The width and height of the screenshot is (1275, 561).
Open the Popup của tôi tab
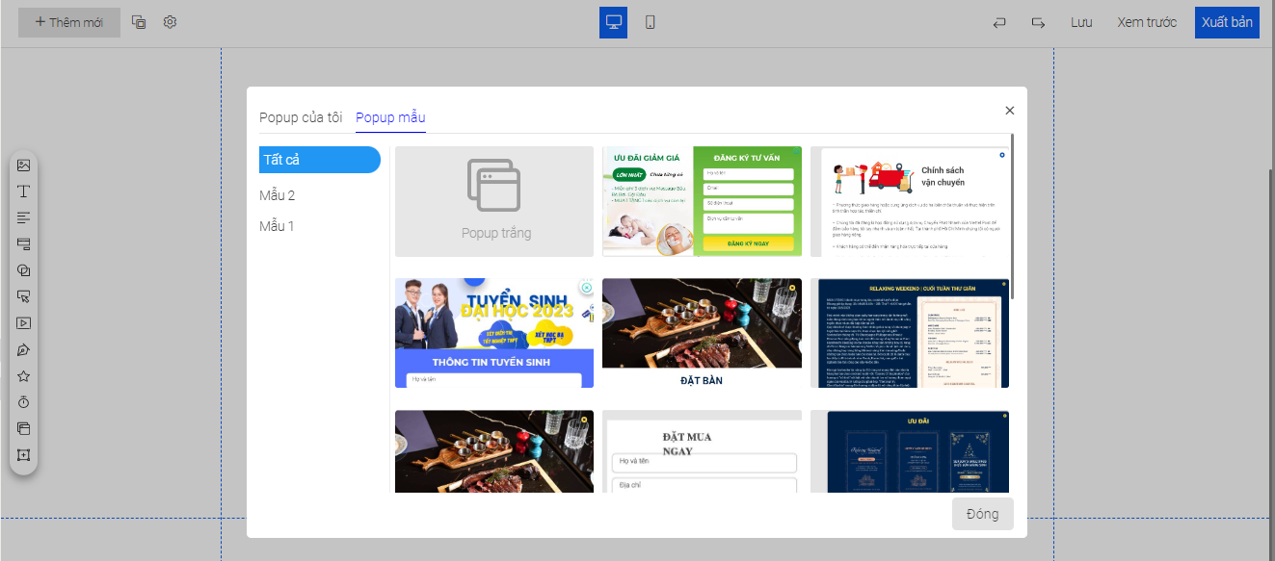[x=301, y=117]
